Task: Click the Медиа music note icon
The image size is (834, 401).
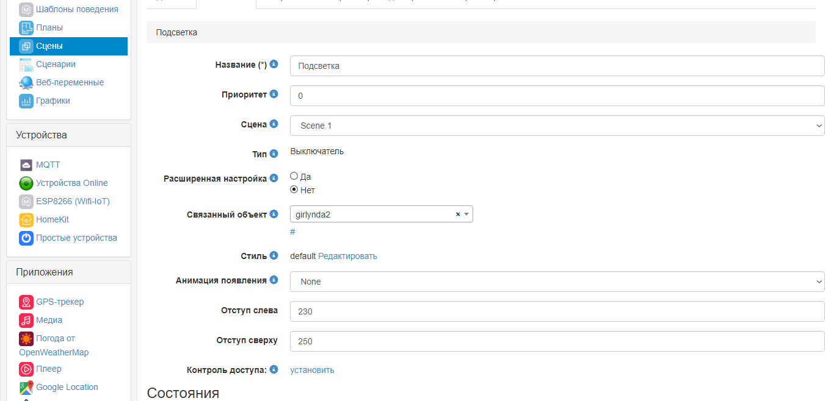Action: click(x=26, y=321)
